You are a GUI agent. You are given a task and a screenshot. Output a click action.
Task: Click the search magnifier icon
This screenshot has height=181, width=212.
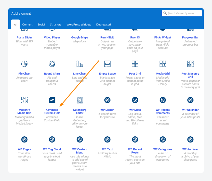(x=165, y=13)
